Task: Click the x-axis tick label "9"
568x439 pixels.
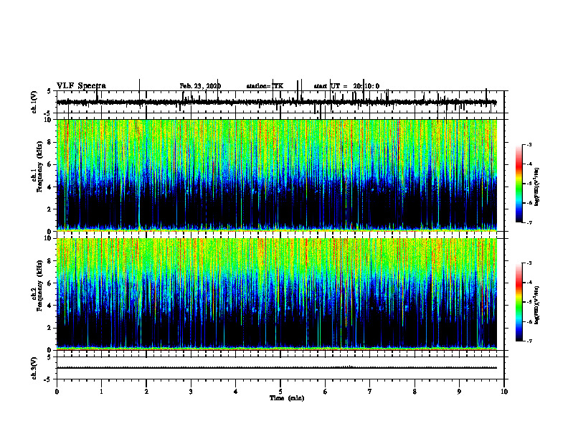Action: (459, 392)
